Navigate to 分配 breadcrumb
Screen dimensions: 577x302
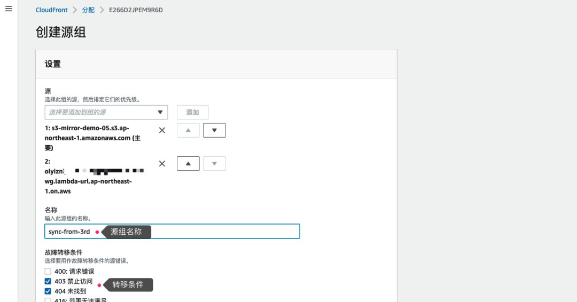pyautogui.click(x=89, y=10)
